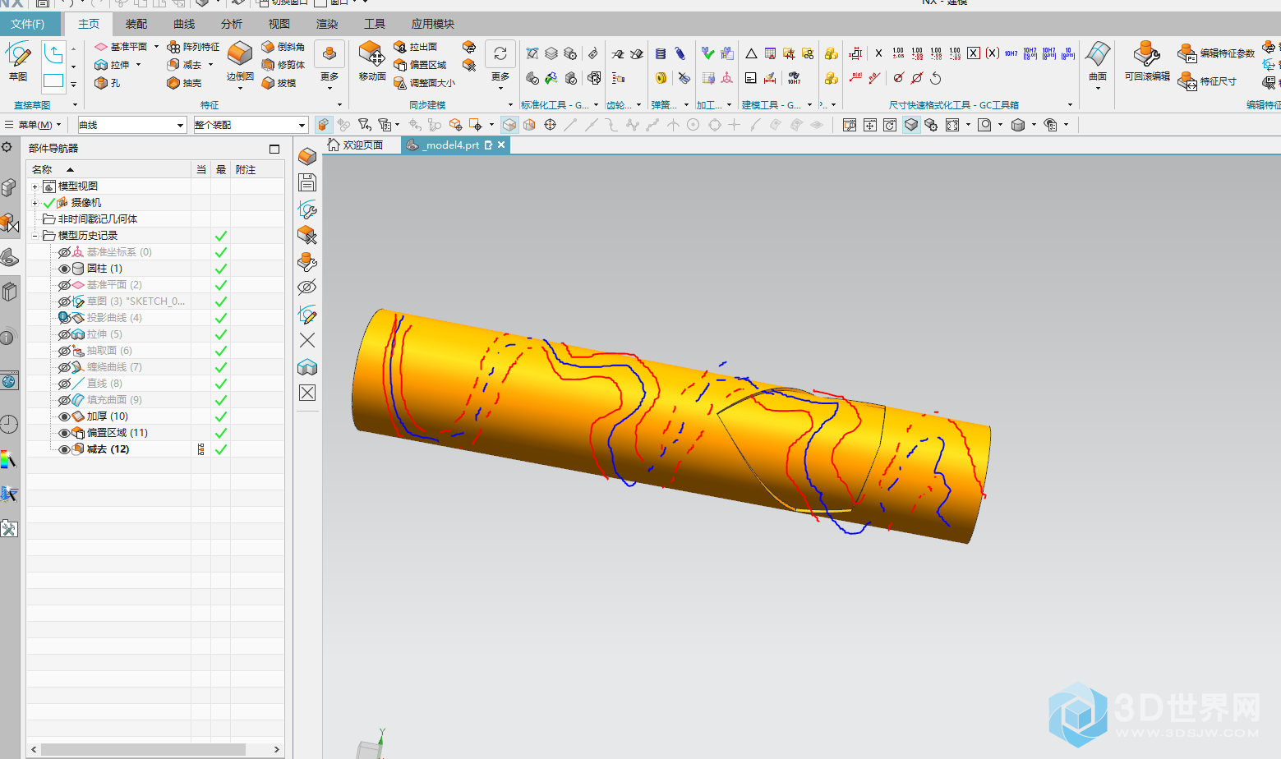Click the triangle icon in 建模工具 group

751,53
